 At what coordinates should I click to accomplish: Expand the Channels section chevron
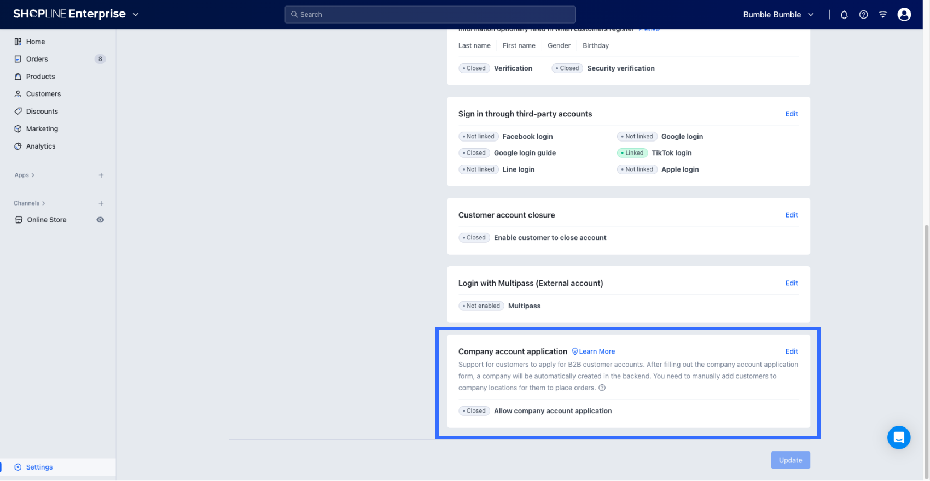pyautogui.click(x=44, y=203)
